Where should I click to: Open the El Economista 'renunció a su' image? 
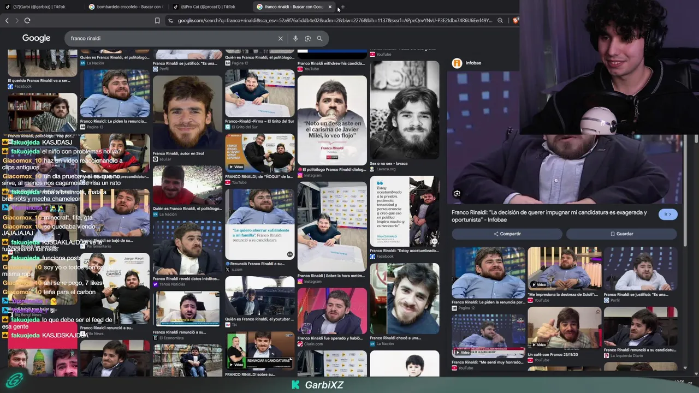pos(187,309)
